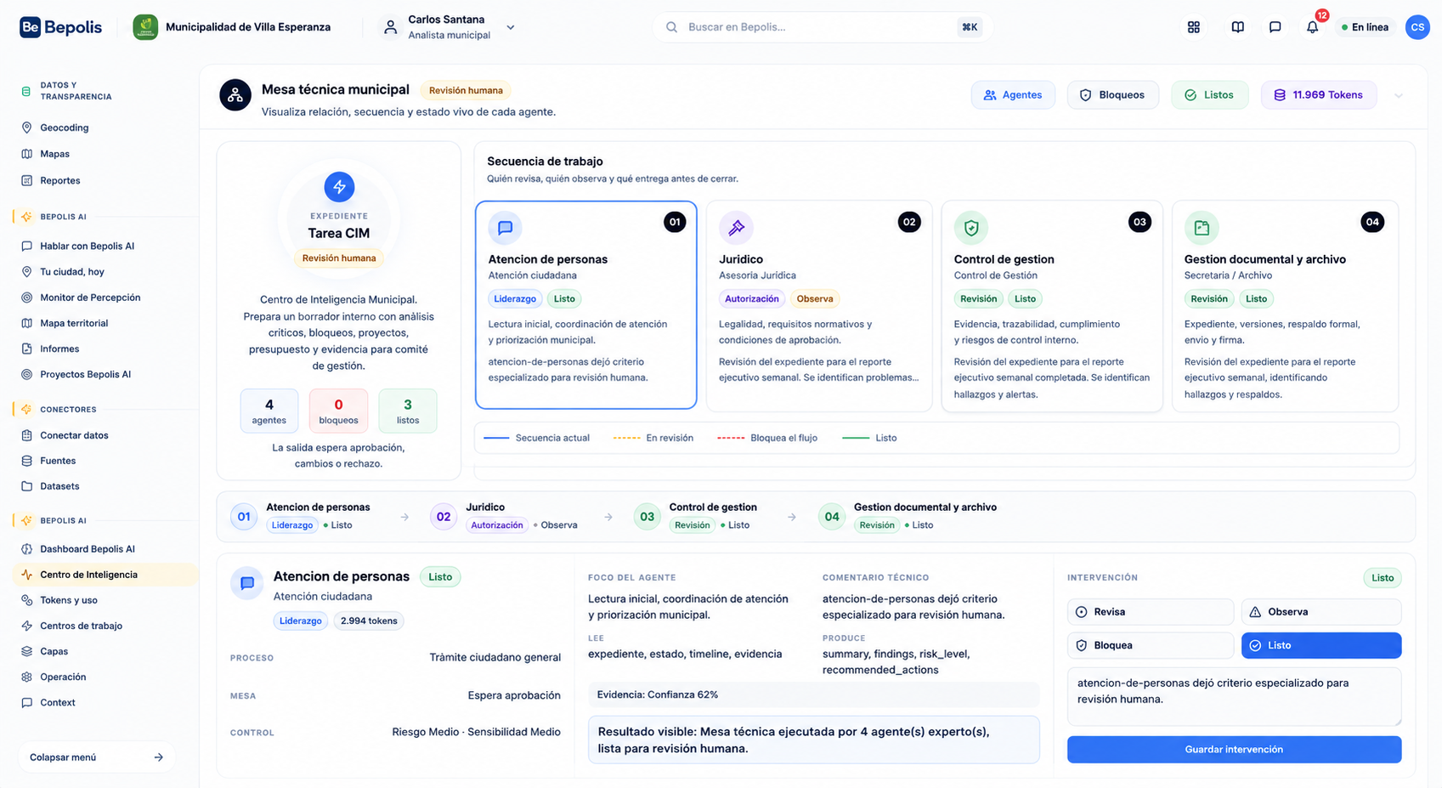The height and width of the screenshot is (788, 1442).
Task: Click the search magnifier icon
Action: 671,27
